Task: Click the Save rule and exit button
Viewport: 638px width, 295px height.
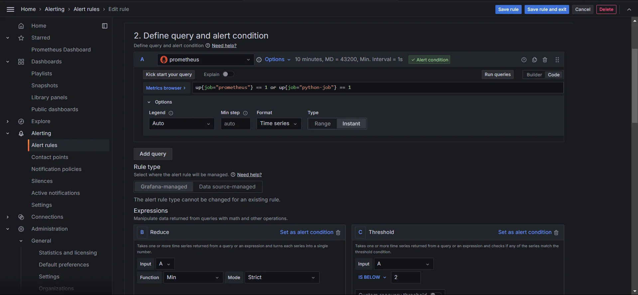Action: pyautogui.click(x=547, y=9)
